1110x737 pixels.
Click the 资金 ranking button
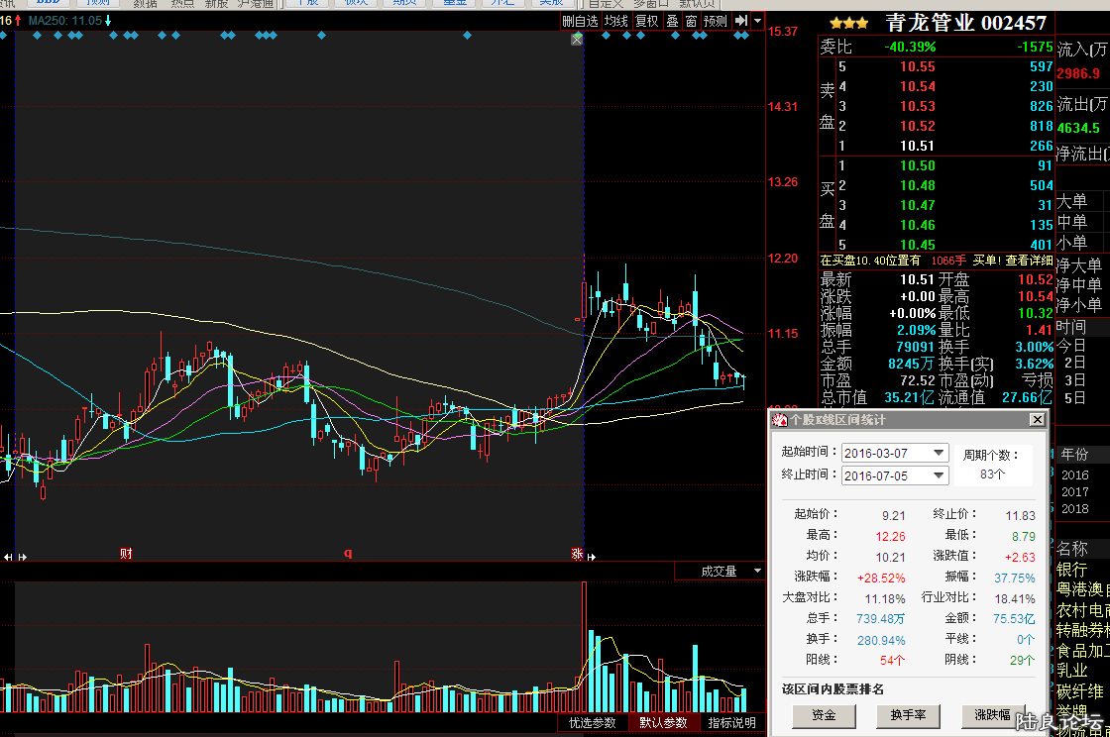point(824,715)
